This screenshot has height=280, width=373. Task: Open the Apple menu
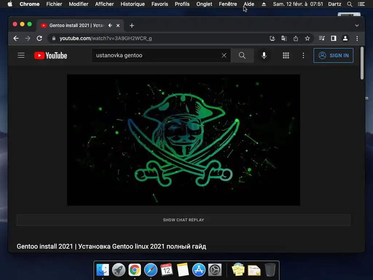tap(10, 4)
